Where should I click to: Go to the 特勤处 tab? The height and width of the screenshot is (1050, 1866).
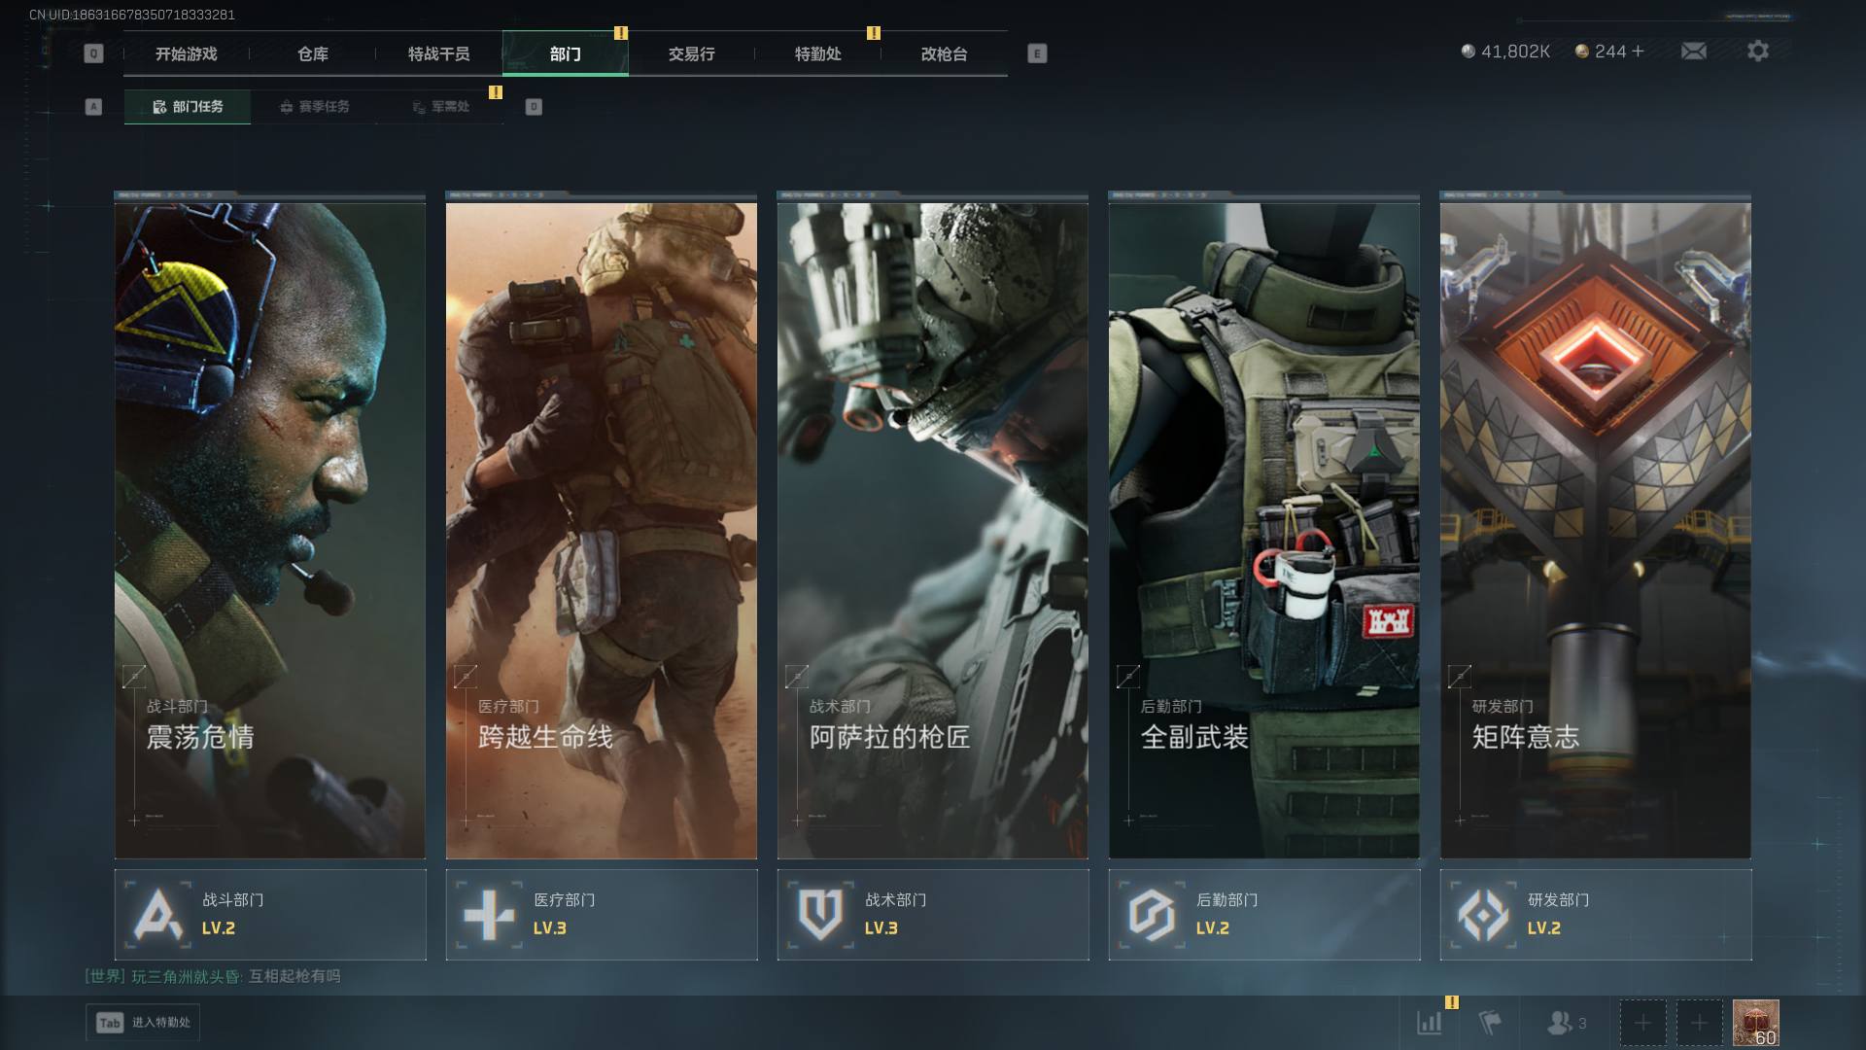coord(818,53)
